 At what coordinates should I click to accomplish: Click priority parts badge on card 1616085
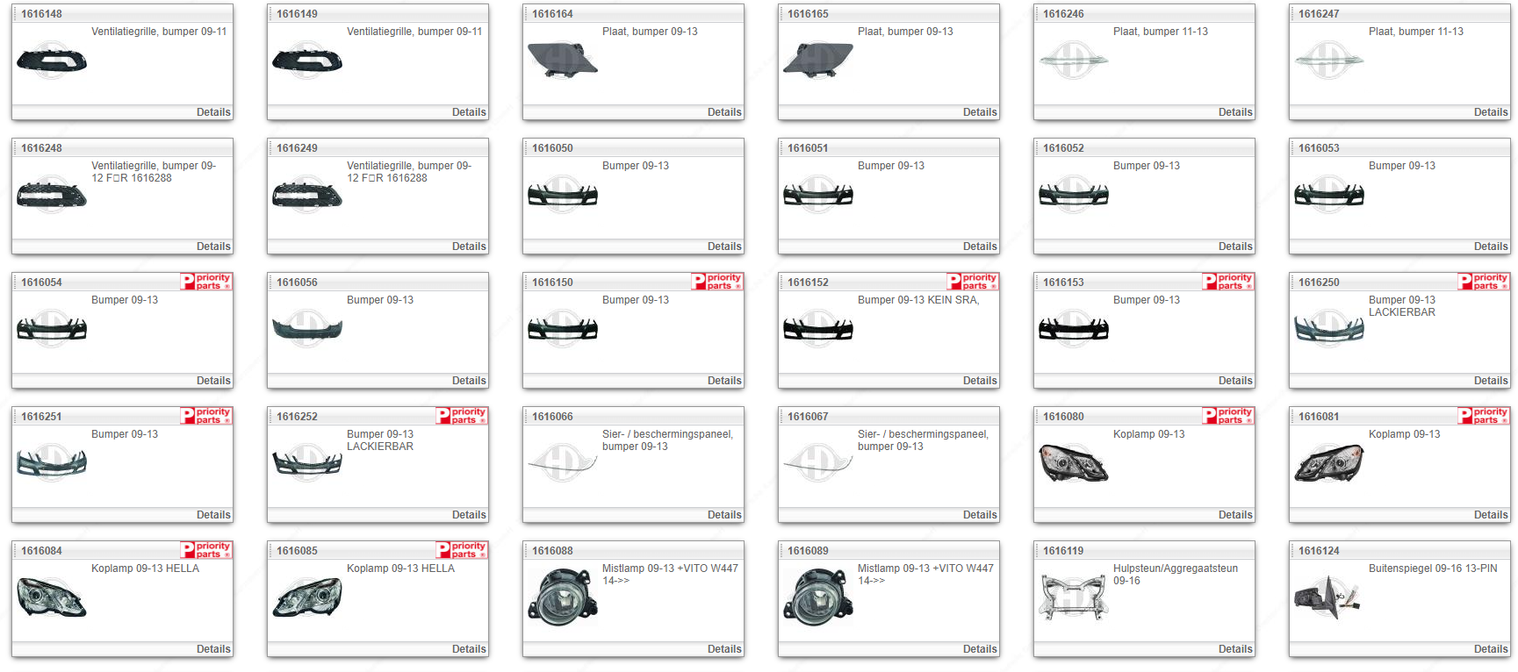(462, 550)
